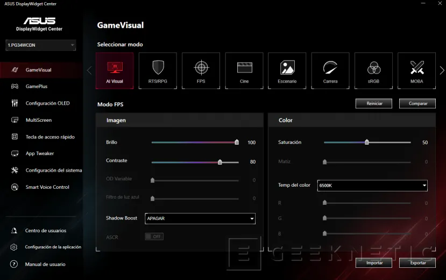Click the OLED configuration sliders icon
The height and width of the screenshot is (280, 446).
15,104
